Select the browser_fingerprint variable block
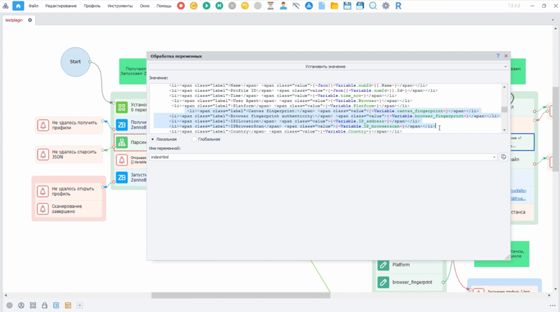The image size is (560, 312). [409, 282]
